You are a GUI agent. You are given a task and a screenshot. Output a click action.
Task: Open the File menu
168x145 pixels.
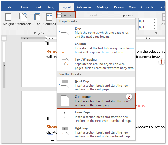[9, 7]
